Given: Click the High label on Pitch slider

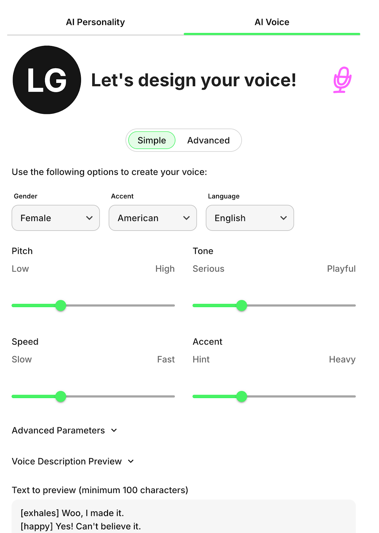Looking at the screenshot, I should tap(165, 268).
